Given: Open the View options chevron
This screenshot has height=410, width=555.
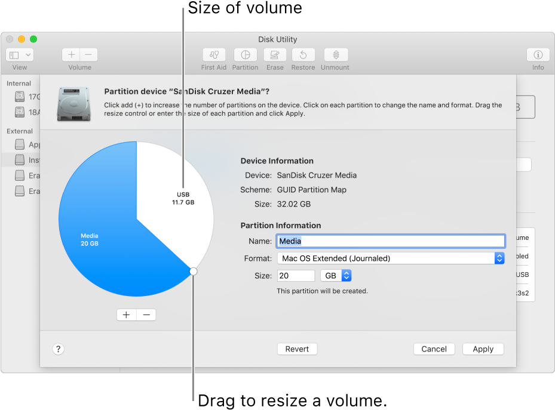Looking at the screenshot, I should 26,54.
